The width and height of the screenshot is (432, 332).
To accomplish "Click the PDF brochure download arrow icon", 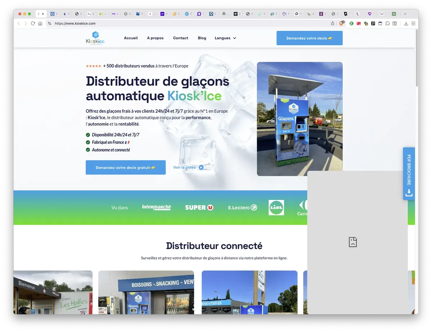I will click(x=409, y=193).
